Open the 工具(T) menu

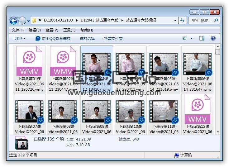click(69, 30)
